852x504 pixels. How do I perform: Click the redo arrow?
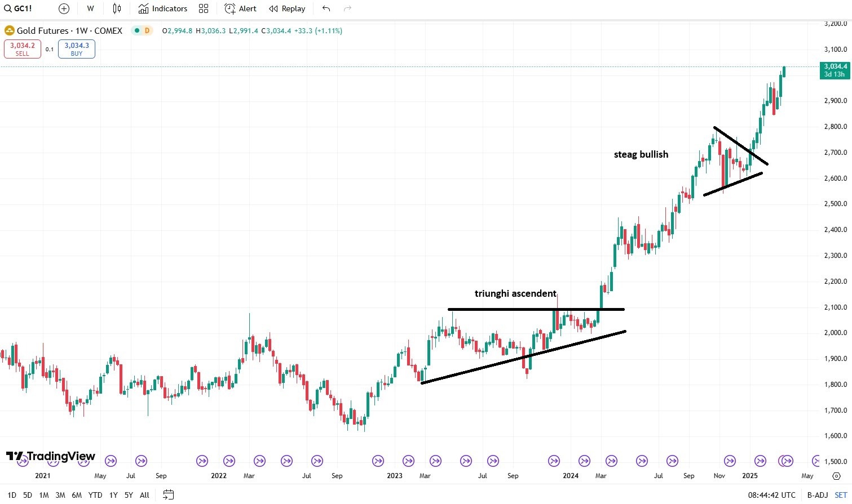pos(347,8)
